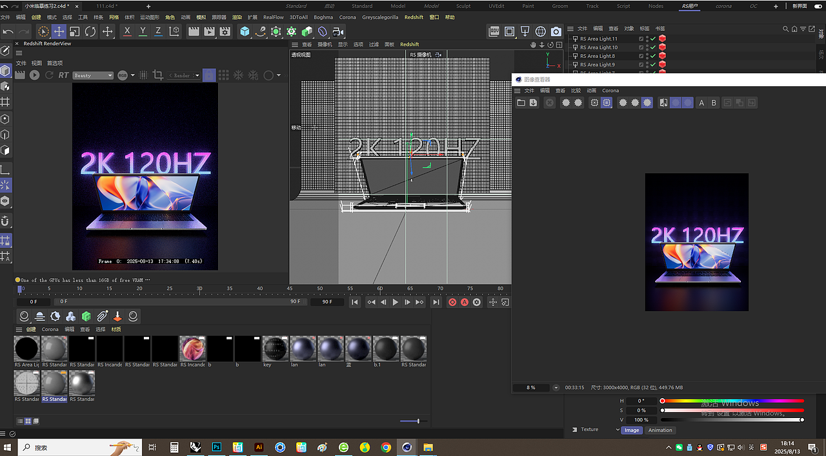Search objects with magnifier icon

[x=785, y=29]
